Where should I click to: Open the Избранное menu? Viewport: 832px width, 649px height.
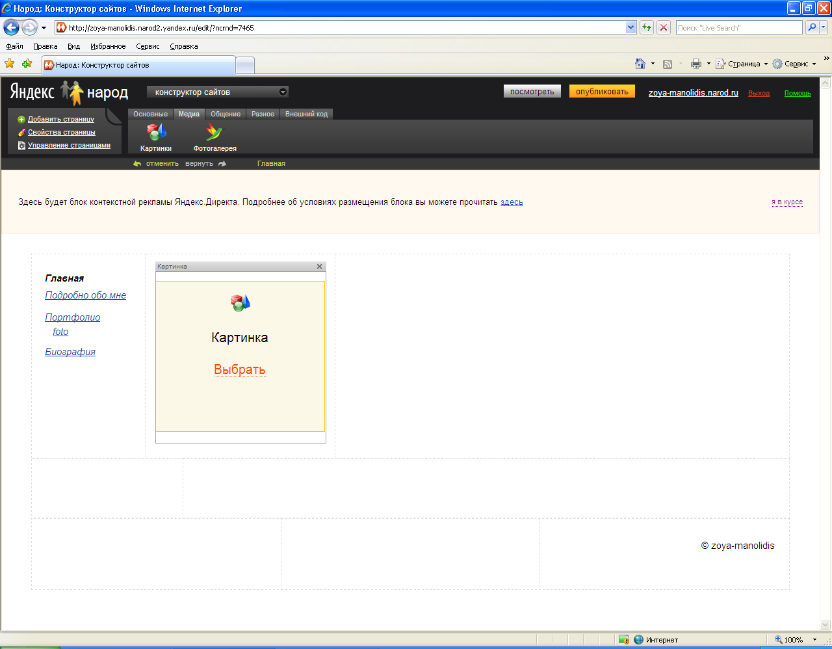pos(108,46)
